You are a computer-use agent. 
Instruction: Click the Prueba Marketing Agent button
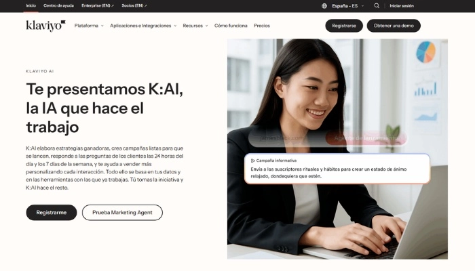[122, 213]
